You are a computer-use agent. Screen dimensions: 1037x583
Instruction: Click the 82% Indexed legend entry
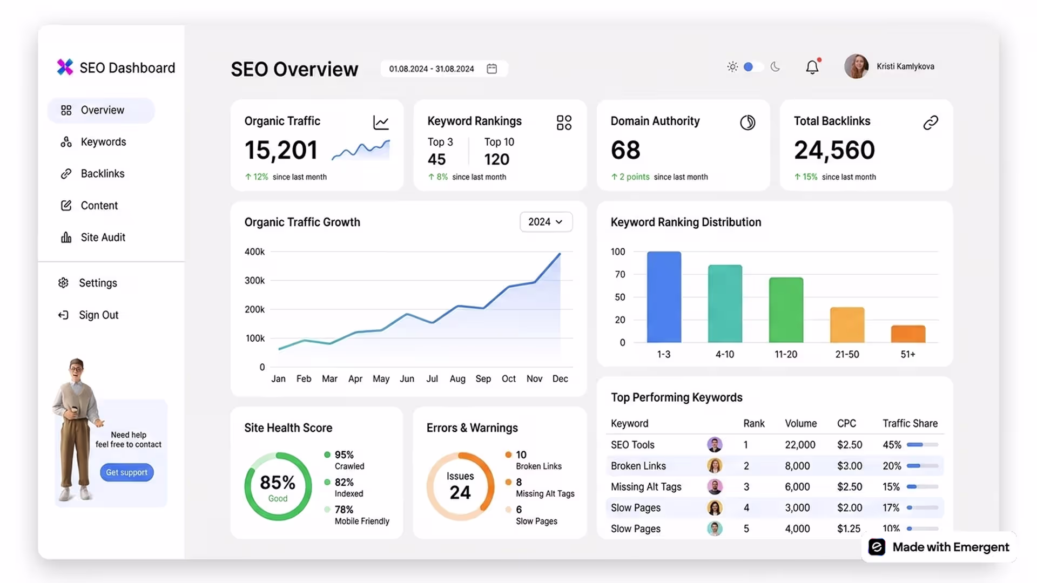click(344, 487)
